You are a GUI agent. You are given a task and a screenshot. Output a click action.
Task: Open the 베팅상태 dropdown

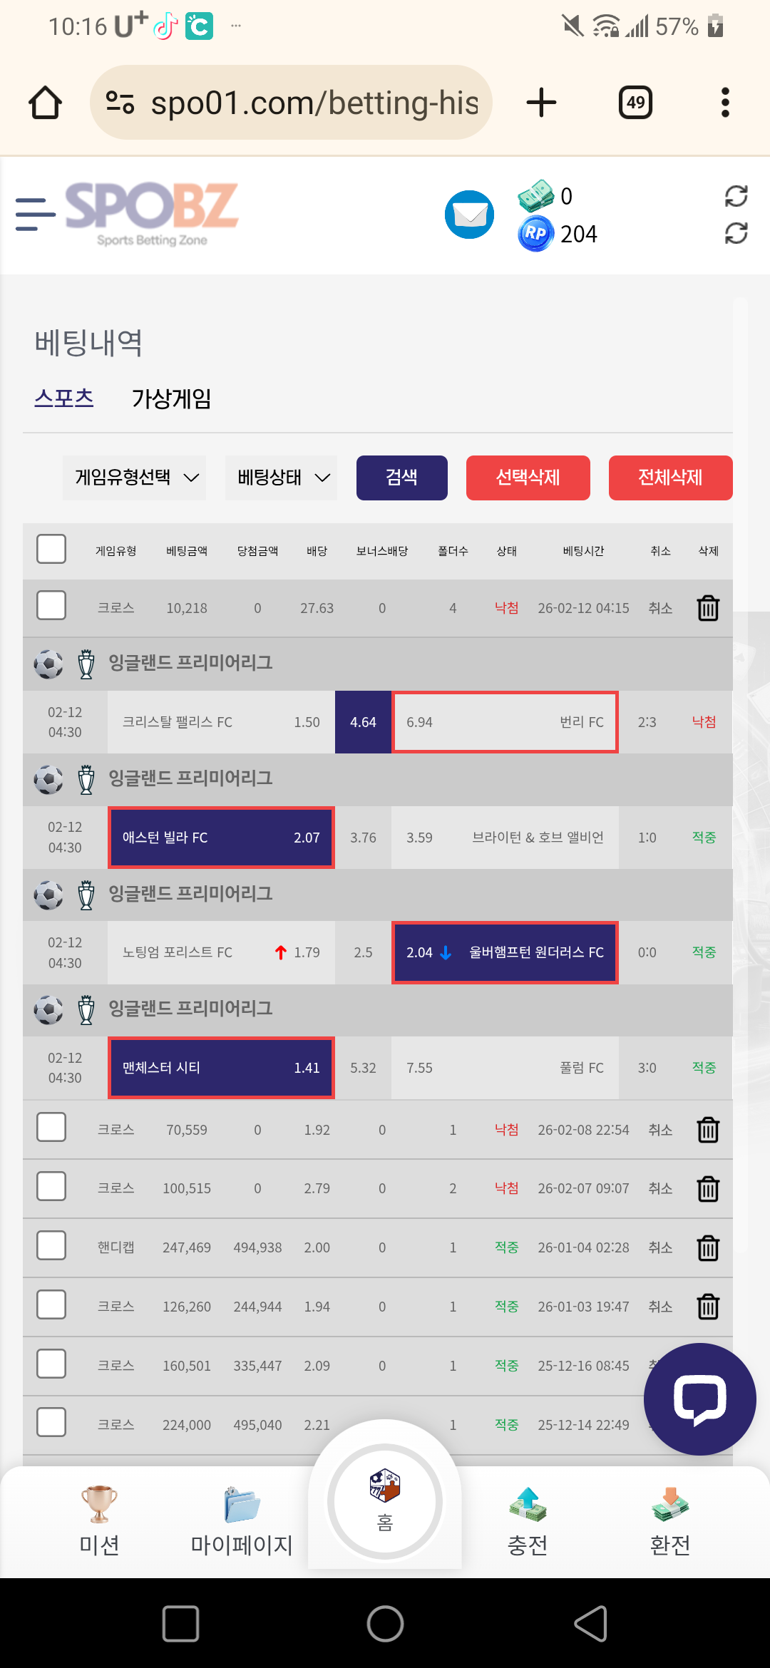[282, 478]
